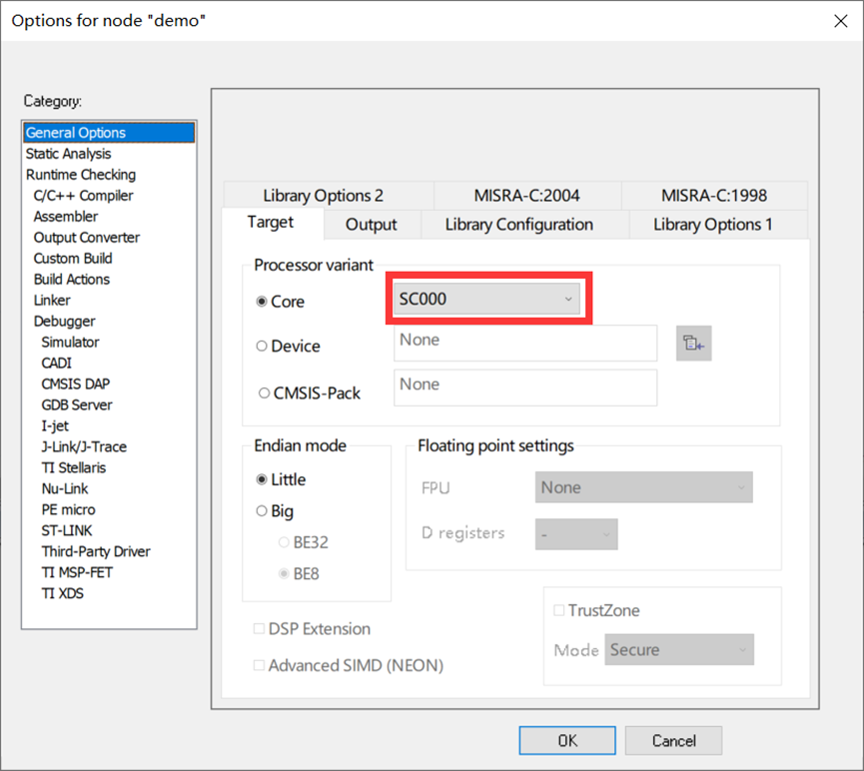864x771 pixels.
Task: Select Debugger in the category list
Action: 65,321
